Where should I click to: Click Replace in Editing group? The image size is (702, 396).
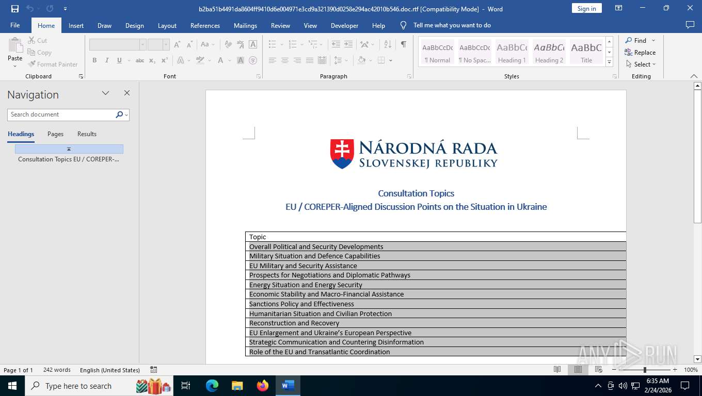tap(640, 52)
